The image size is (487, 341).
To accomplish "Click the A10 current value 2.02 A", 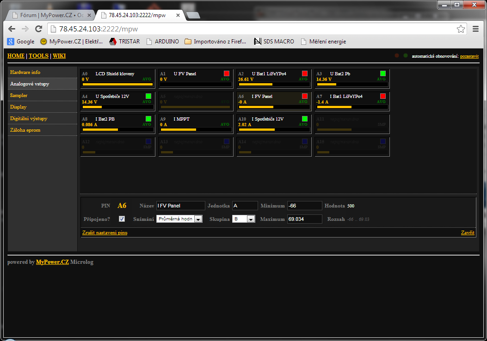I will click(245, 125).
